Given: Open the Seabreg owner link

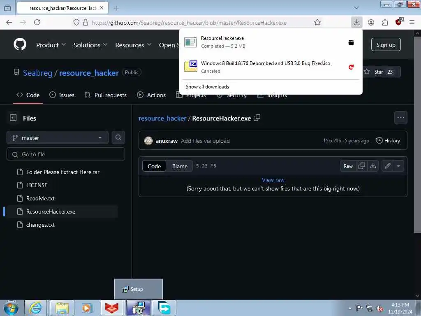Looking at the screenshot, I should pyautogui.click(x=37, y=73).
